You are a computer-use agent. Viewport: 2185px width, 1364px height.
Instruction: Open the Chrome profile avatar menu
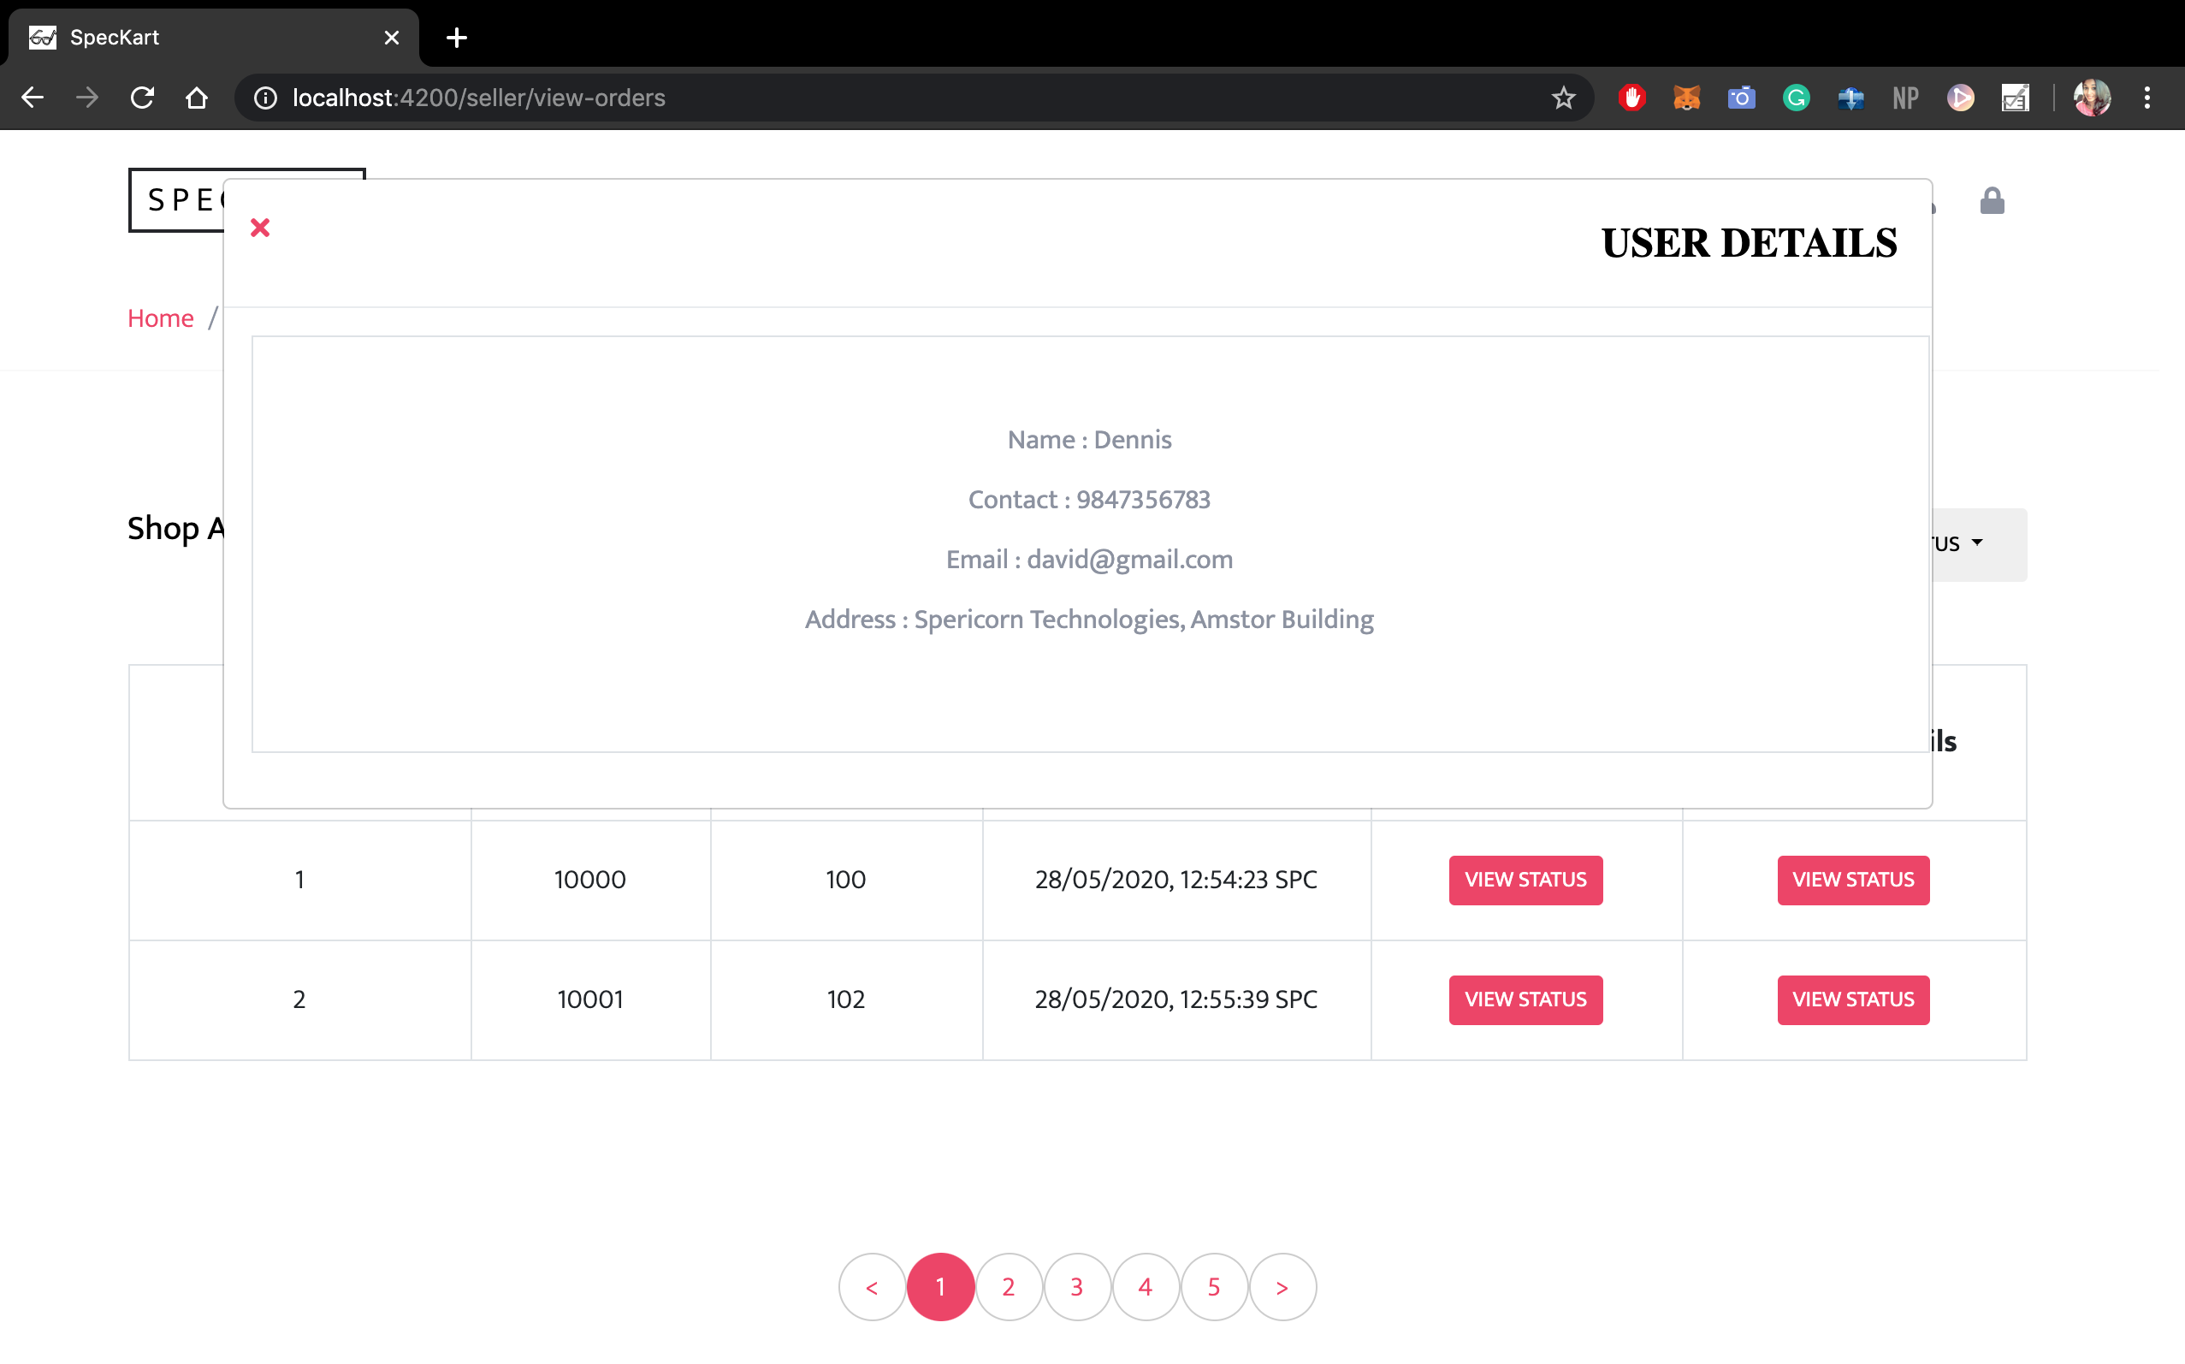pyautogui.click(x=2090, y=98)
